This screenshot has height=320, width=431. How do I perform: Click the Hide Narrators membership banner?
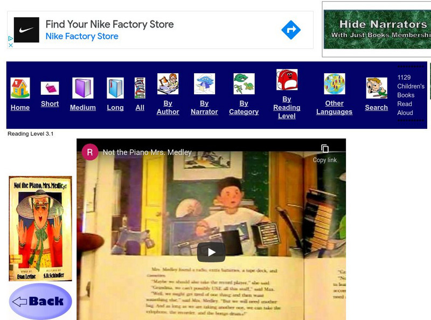point(377,30)
